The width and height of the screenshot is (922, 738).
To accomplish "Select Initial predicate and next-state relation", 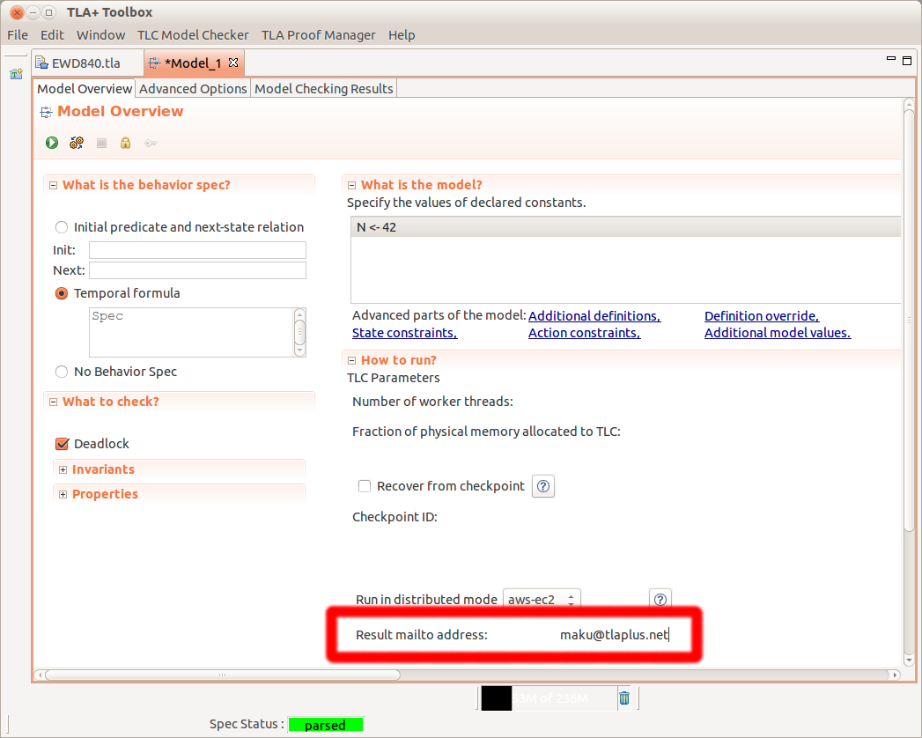I will [62, 227].
